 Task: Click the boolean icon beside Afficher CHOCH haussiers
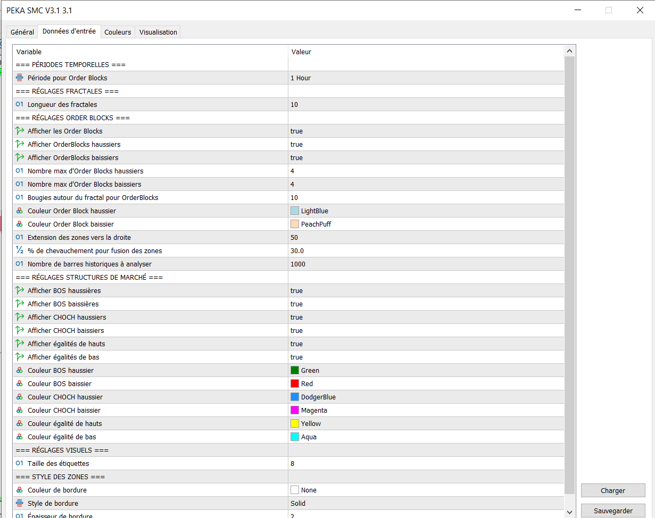tap(20, 317)
